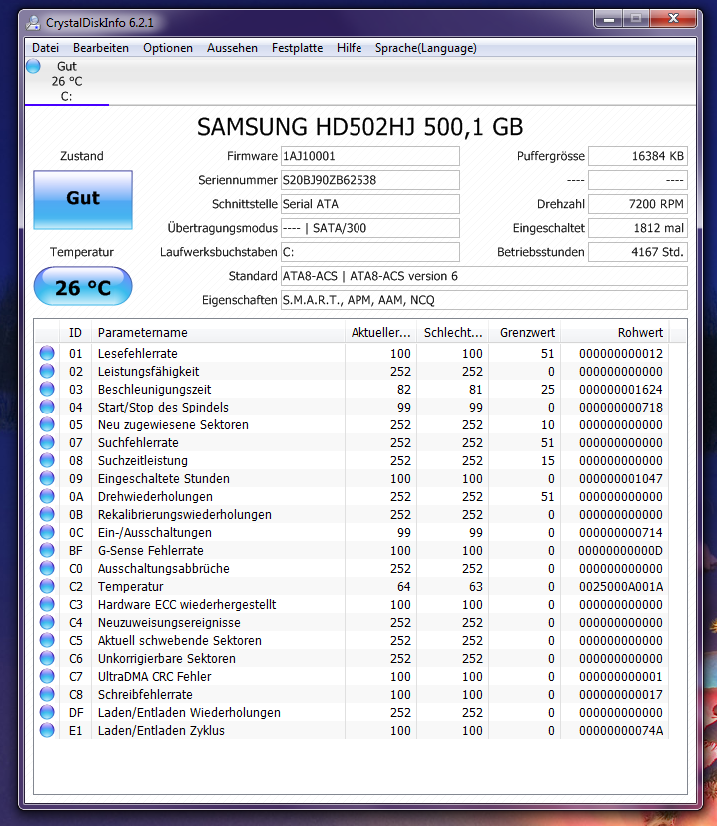717x826 pixels.
Task: Click raw value 000000001047 in Eingeschaltete Stunden row
Action: (621, 478)
